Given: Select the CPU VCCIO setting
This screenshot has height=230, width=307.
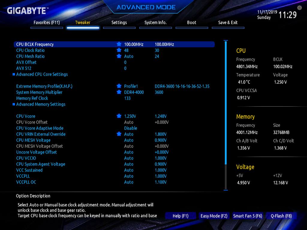Looking at the screenshot, I should pos(114,158).
